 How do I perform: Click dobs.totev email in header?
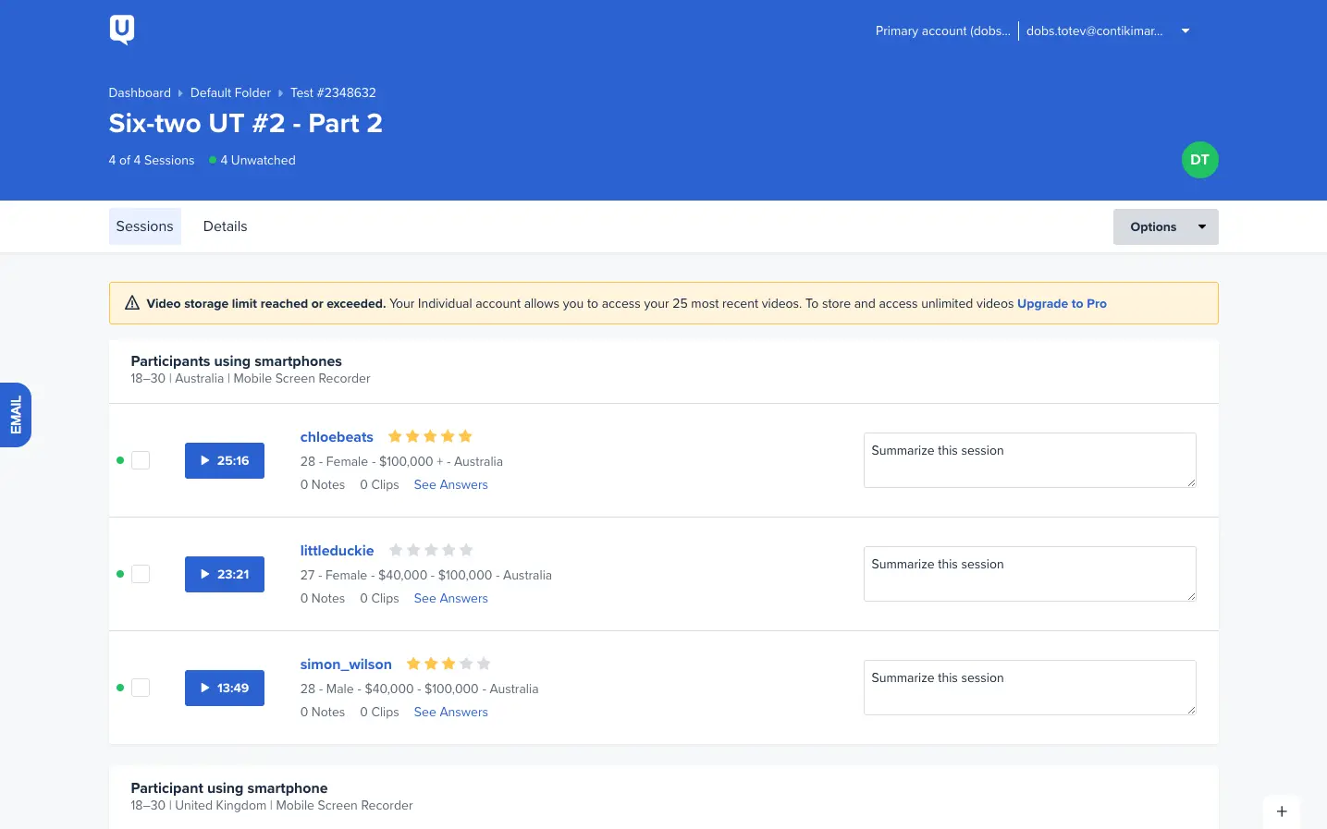[x=1095, y=30]
